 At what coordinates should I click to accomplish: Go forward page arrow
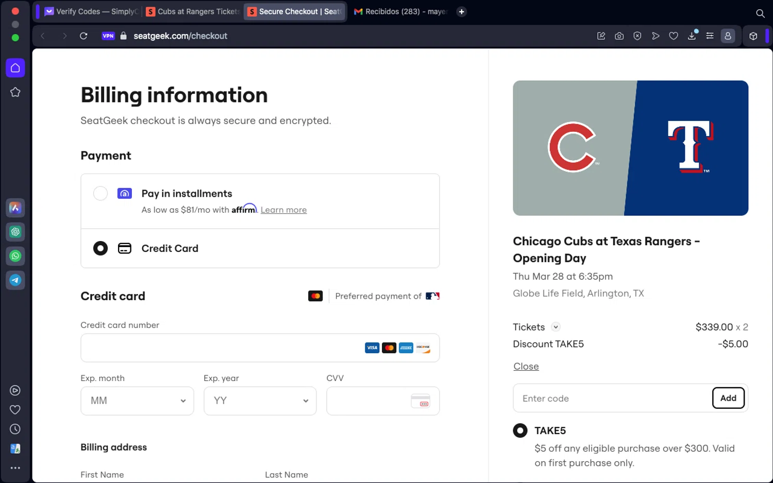click(64, 36)
